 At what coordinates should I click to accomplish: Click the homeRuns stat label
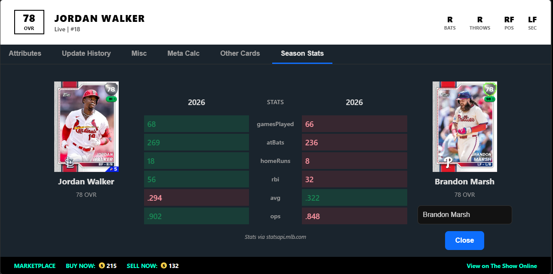click(x=275, y=161)
